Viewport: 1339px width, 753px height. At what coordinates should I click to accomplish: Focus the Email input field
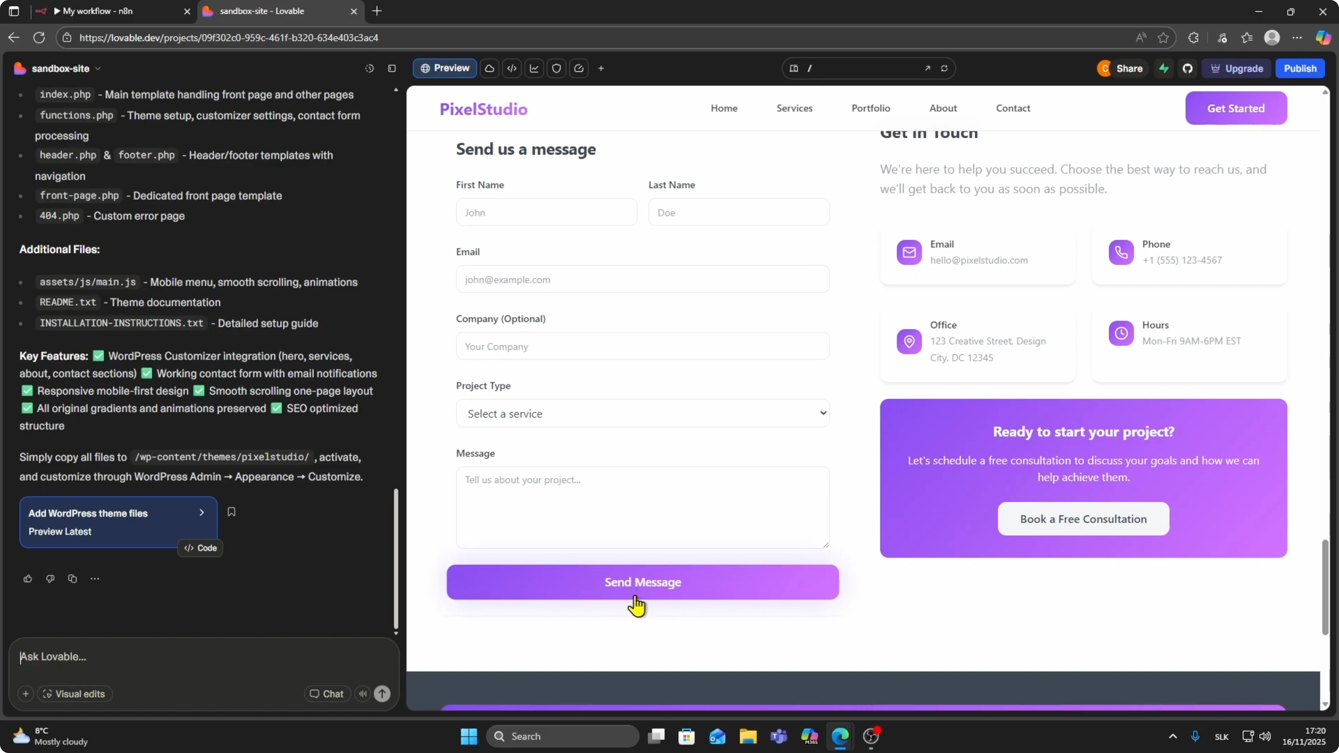point(643,279)
